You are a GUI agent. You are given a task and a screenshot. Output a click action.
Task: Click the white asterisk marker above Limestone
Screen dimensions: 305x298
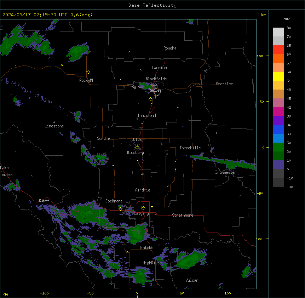point(54,122)
